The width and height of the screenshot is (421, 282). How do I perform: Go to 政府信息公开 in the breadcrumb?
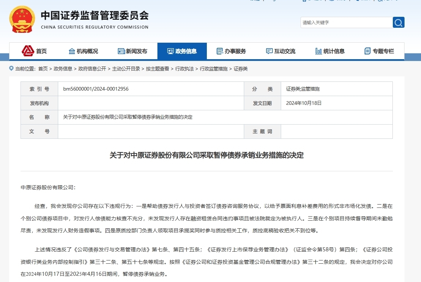point(92,69)
